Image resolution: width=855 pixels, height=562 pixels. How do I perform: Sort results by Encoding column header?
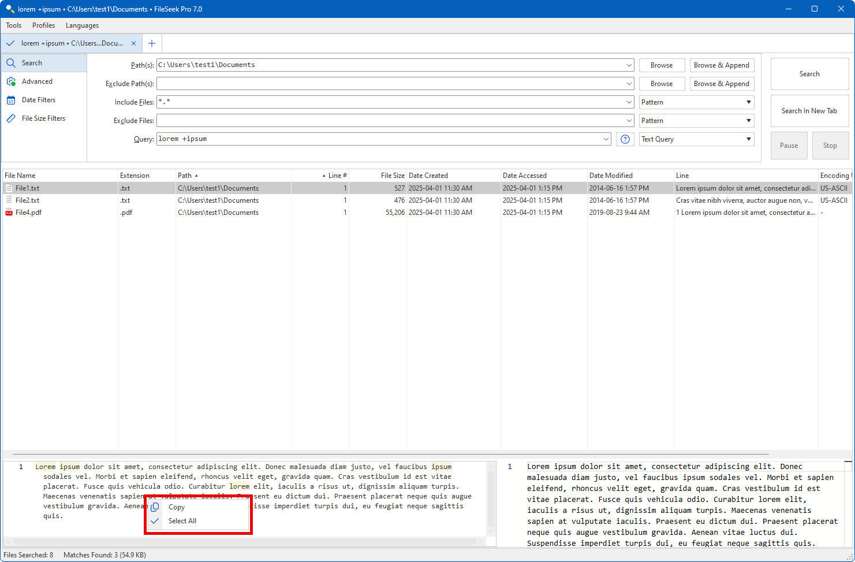click(835, 176)
